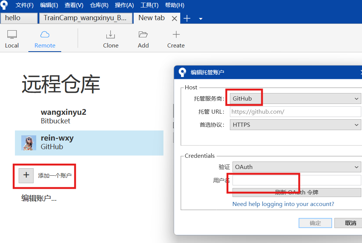
Task: Open the 仓库(R) menu
Action: tap(99, 5)
